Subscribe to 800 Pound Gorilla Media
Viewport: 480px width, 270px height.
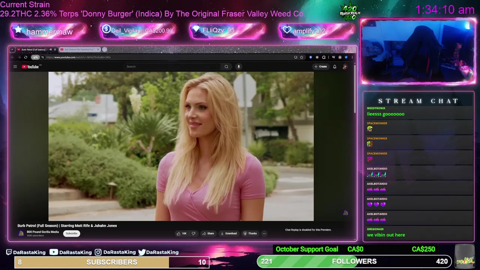[71, 234]
